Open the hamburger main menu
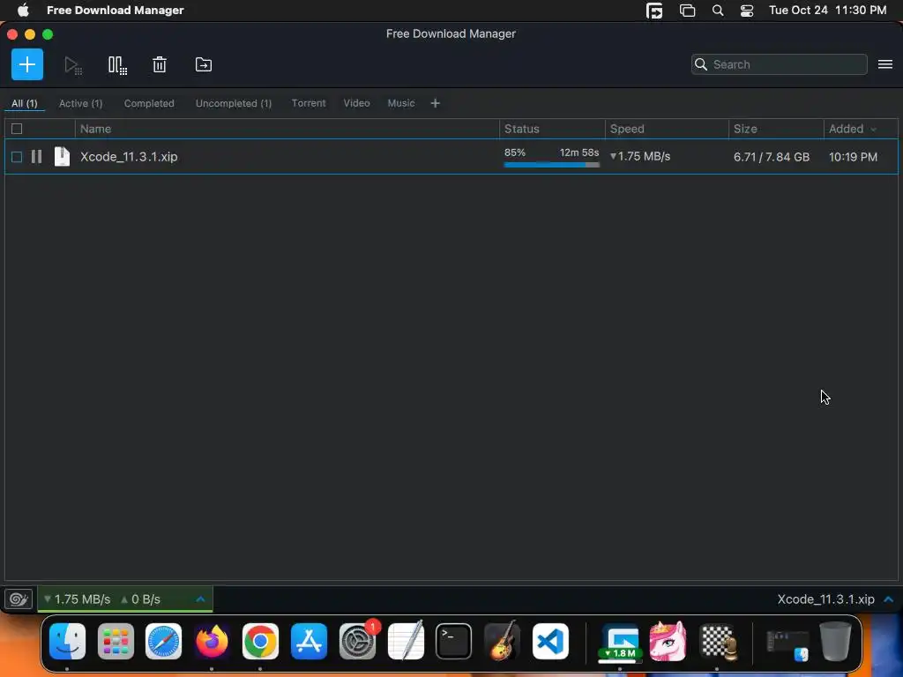 tap(885, 64)
